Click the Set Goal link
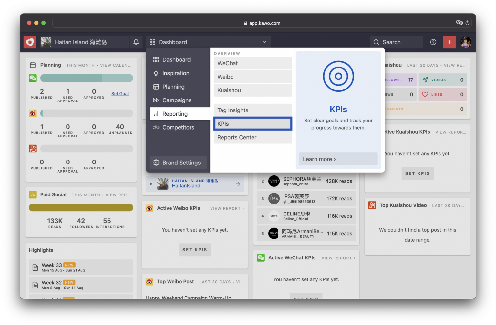Screen dimensions: 496x325 point(120,94)
